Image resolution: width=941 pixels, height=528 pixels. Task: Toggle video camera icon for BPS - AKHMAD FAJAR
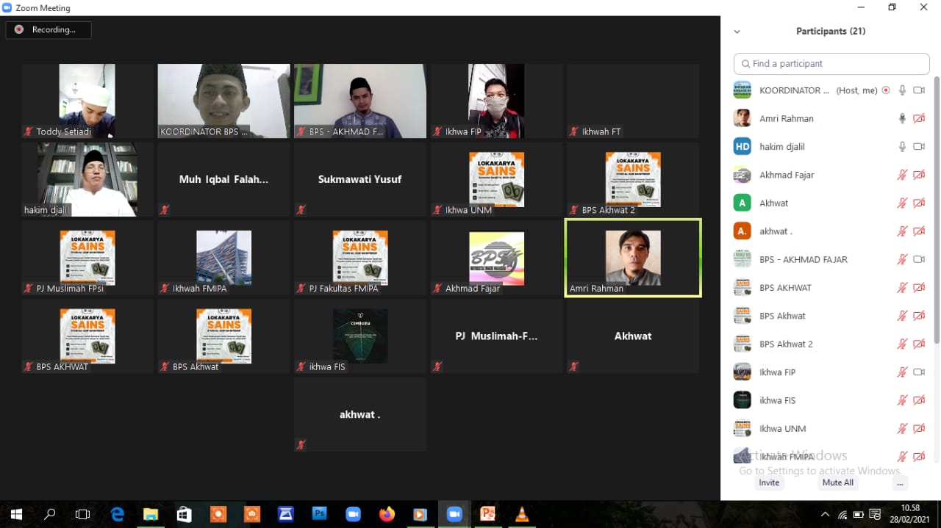click(918, 259)
